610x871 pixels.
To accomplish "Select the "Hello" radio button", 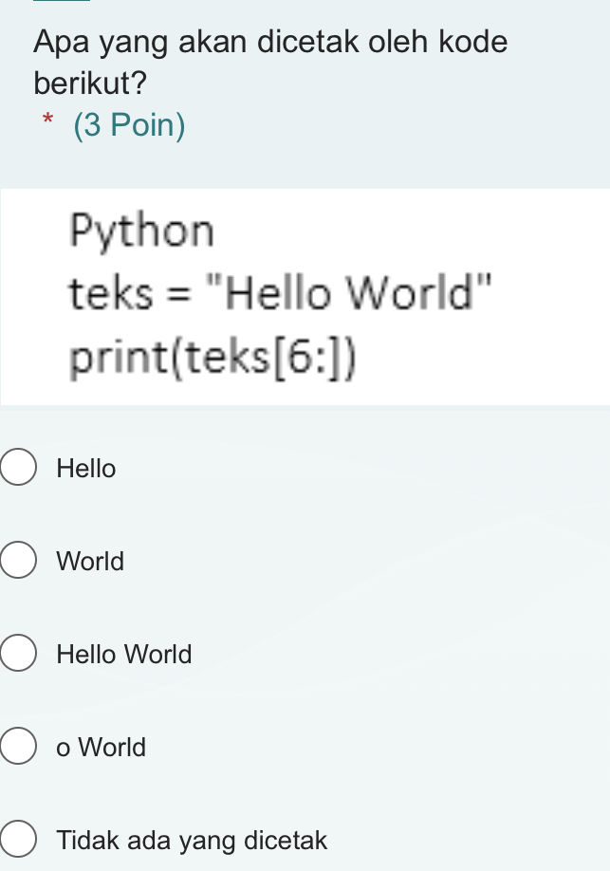I will [x=18, y=469].
